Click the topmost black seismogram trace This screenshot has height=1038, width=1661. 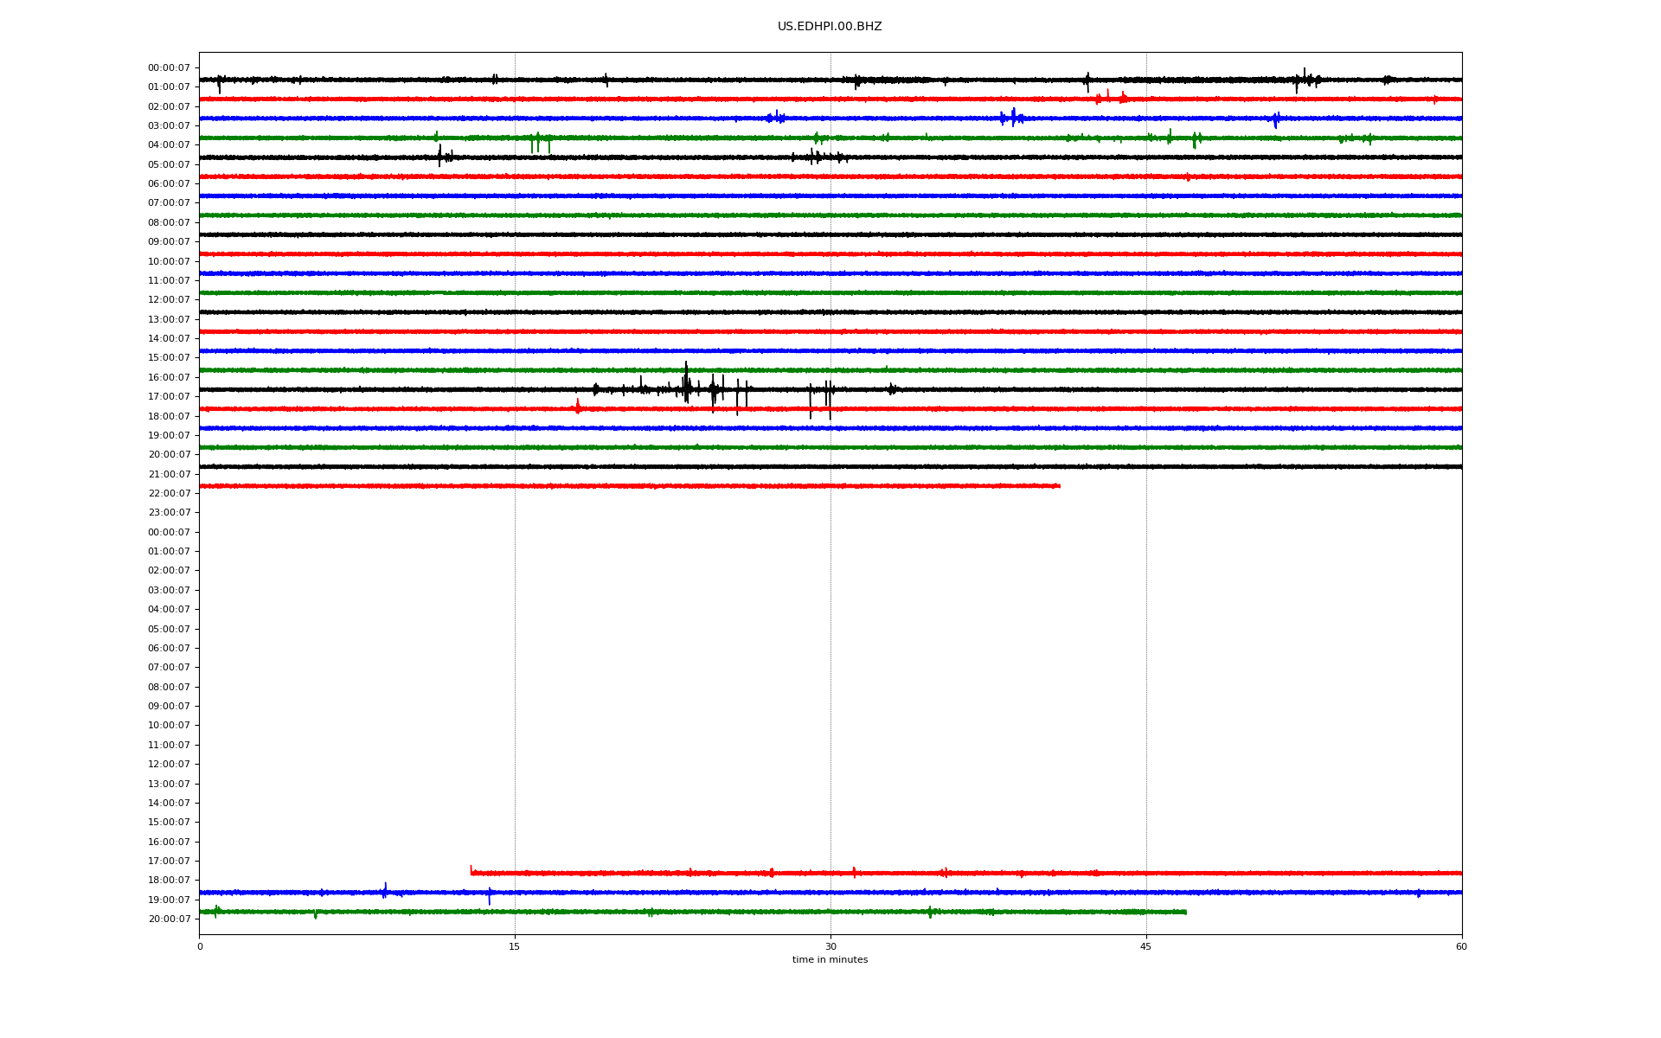[830, 80]
